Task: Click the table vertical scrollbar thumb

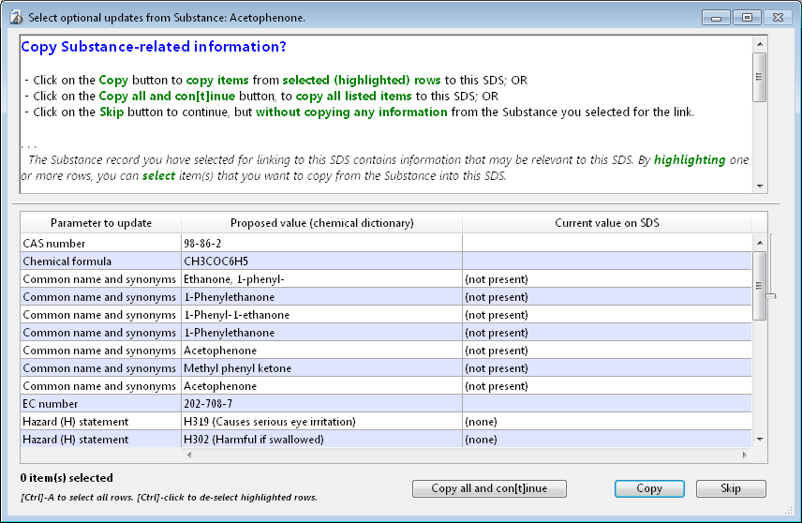Action: pos(760,286)
